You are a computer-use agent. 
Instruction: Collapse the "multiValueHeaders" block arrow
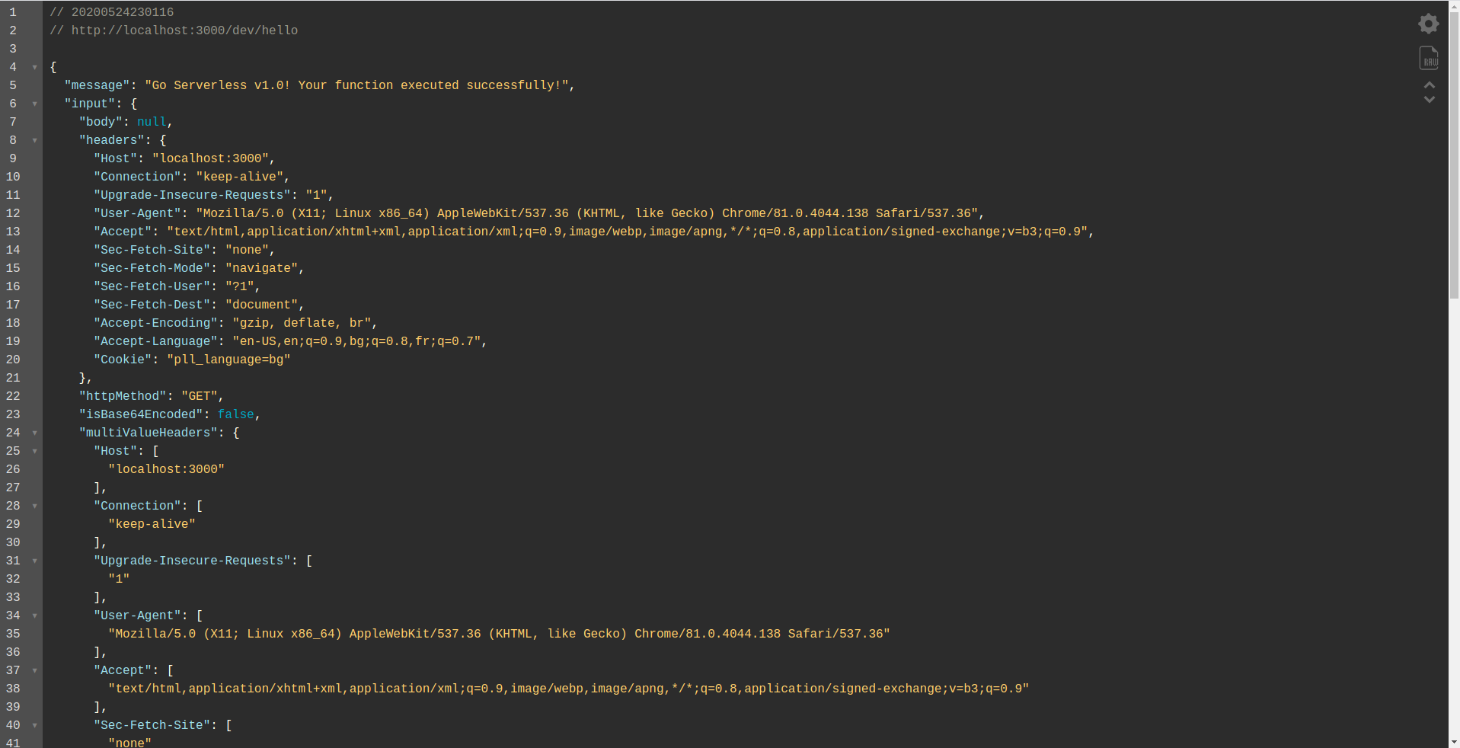click(x=34, y=433)
